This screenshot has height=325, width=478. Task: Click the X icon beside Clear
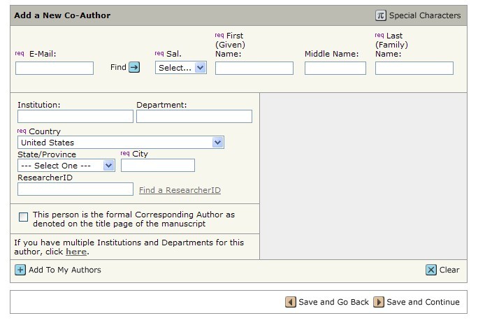click(431, 270)
